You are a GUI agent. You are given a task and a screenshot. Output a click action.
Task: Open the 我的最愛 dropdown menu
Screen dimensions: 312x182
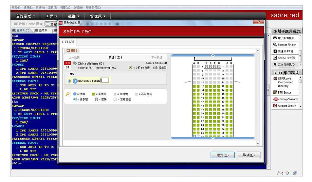point(26,16)
